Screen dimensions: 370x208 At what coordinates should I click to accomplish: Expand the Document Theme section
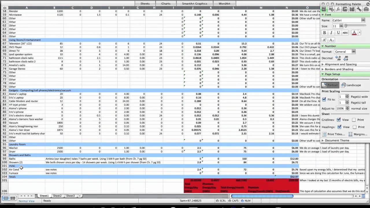tap(323, 140)
